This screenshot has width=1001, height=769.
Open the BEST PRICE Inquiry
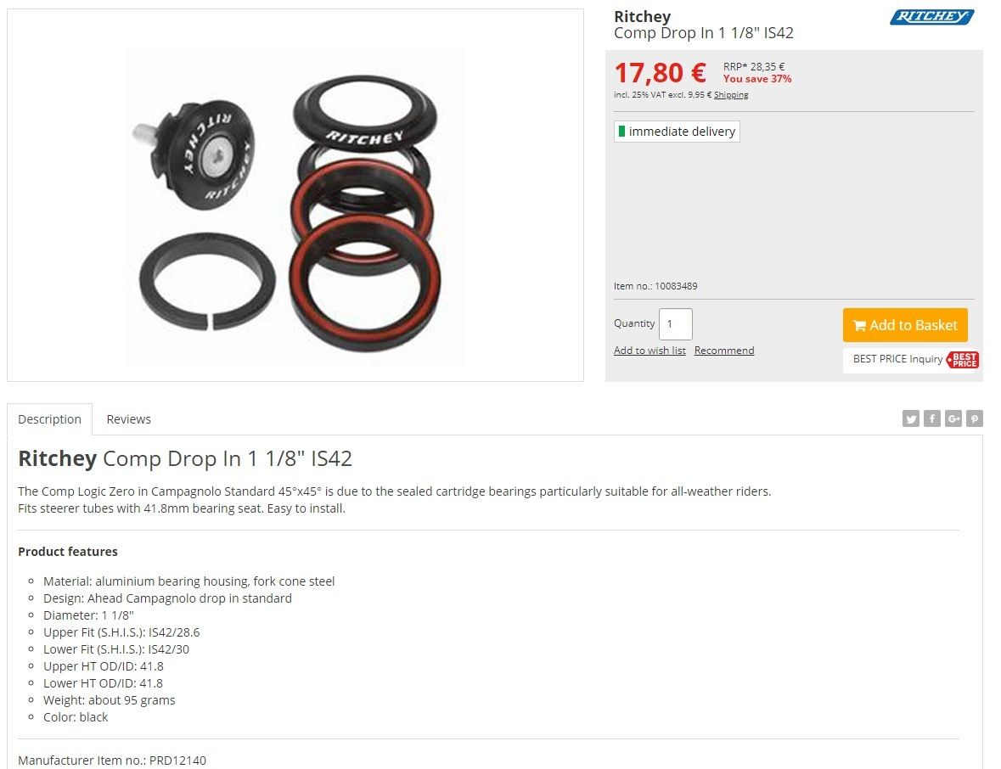click(911, 360)
